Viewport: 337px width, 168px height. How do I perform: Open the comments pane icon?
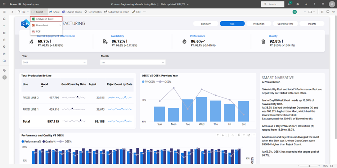pos(328,12)
